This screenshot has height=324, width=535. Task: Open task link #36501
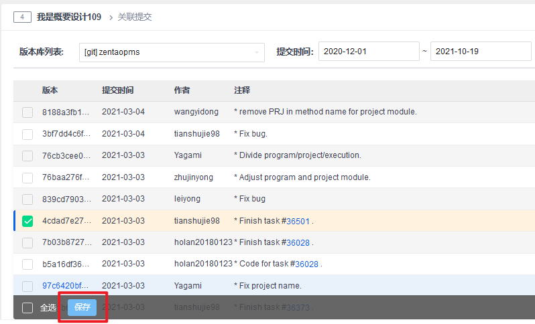click(x=298, y=221)
